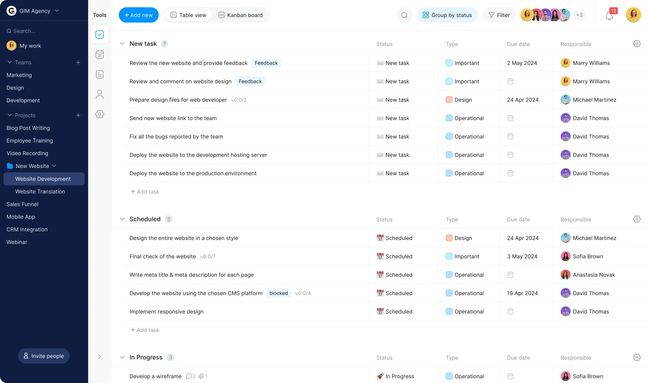Click the search magnifier icon
This screenshot has height=383, width=649.
[404, 15]
